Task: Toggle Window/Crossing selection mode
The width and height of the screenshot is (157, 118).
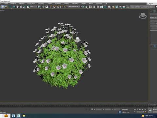Action: pos(13,7)
